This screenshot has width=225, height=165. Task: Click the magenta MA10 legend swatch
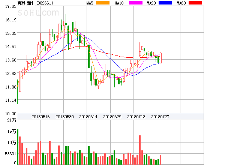tap(136, 3)
